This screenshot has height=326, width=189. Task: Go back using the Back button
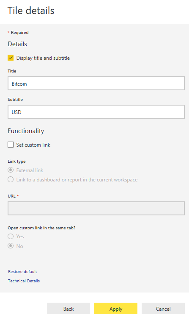pos(68,309)
